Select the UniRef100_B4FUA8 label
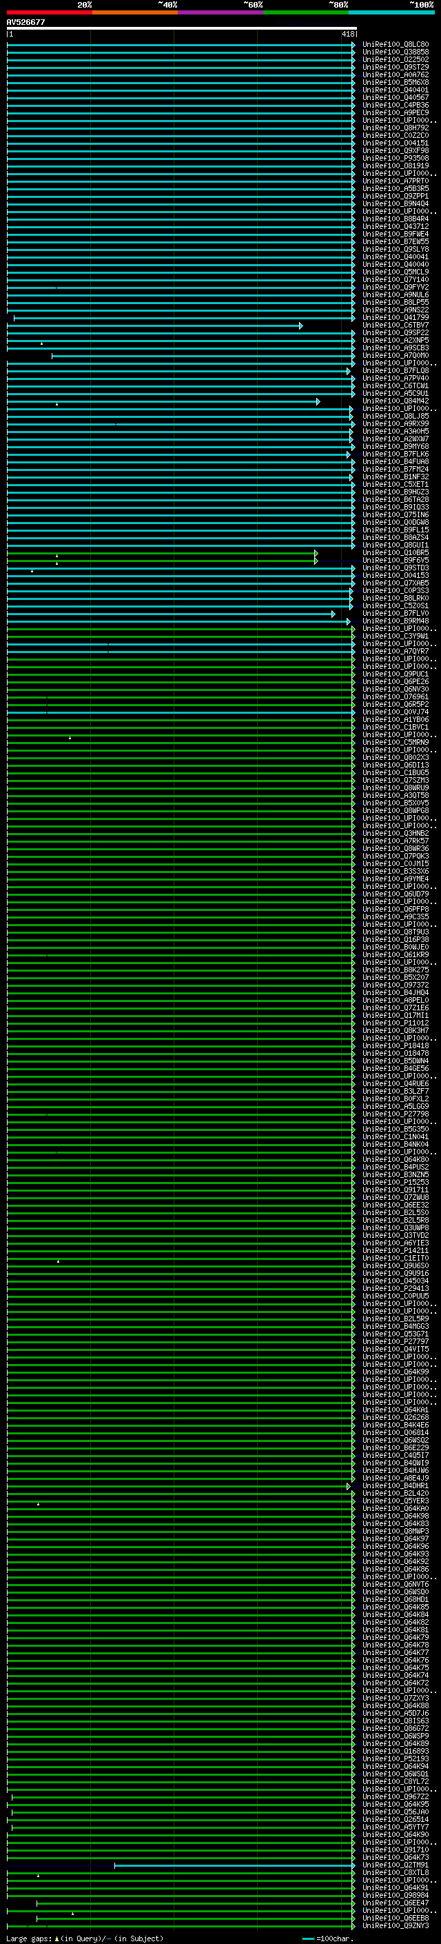441x1944 pixels. coord(395,461)
